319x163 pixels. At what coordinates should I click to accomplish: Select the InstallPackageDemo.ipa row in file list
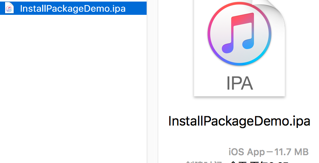coord(73,8)
